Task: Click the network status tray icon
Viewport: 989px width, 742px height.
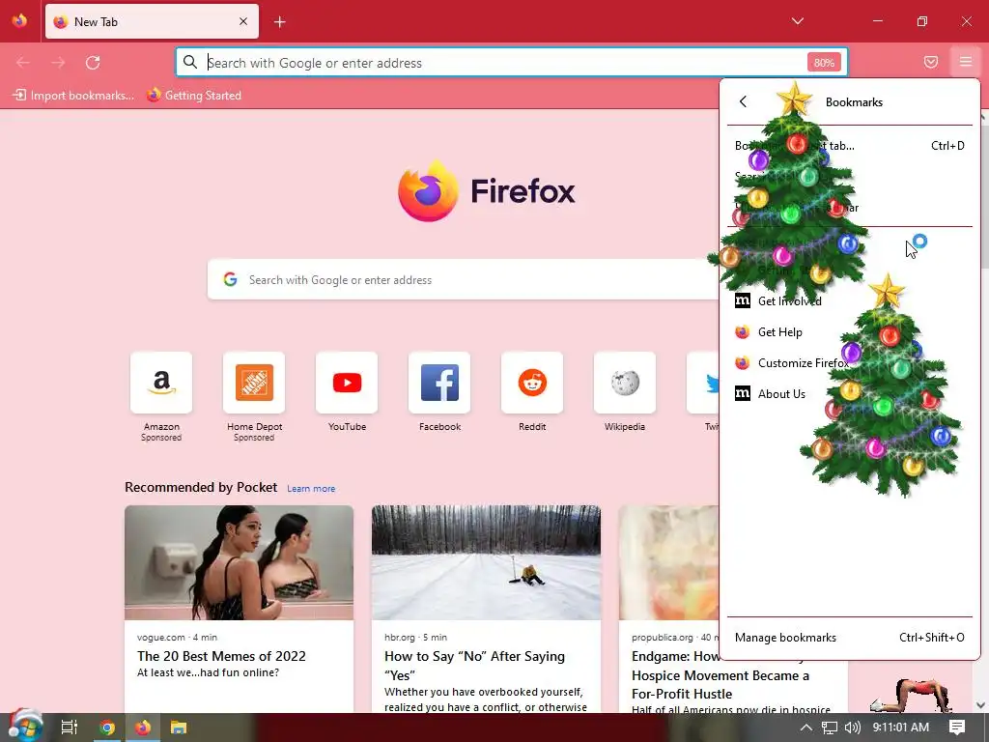Action: [x=830, y=728]
